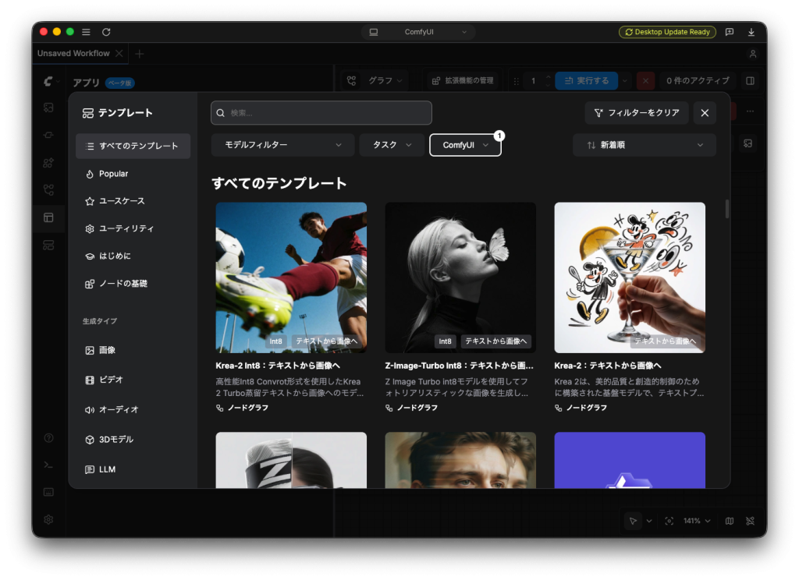Open the terminal console sidebar icon
Image resolution: width=799 pixels, height=580 pixels.
(x=48, y=465)
